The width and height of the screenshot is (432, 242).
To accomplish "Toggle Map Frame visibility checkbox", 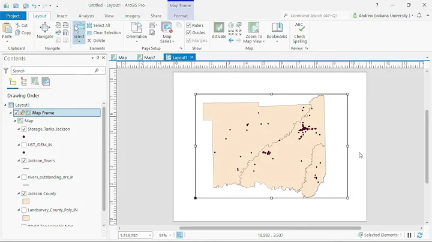I will pyautogui.click(x=16, y=113).
